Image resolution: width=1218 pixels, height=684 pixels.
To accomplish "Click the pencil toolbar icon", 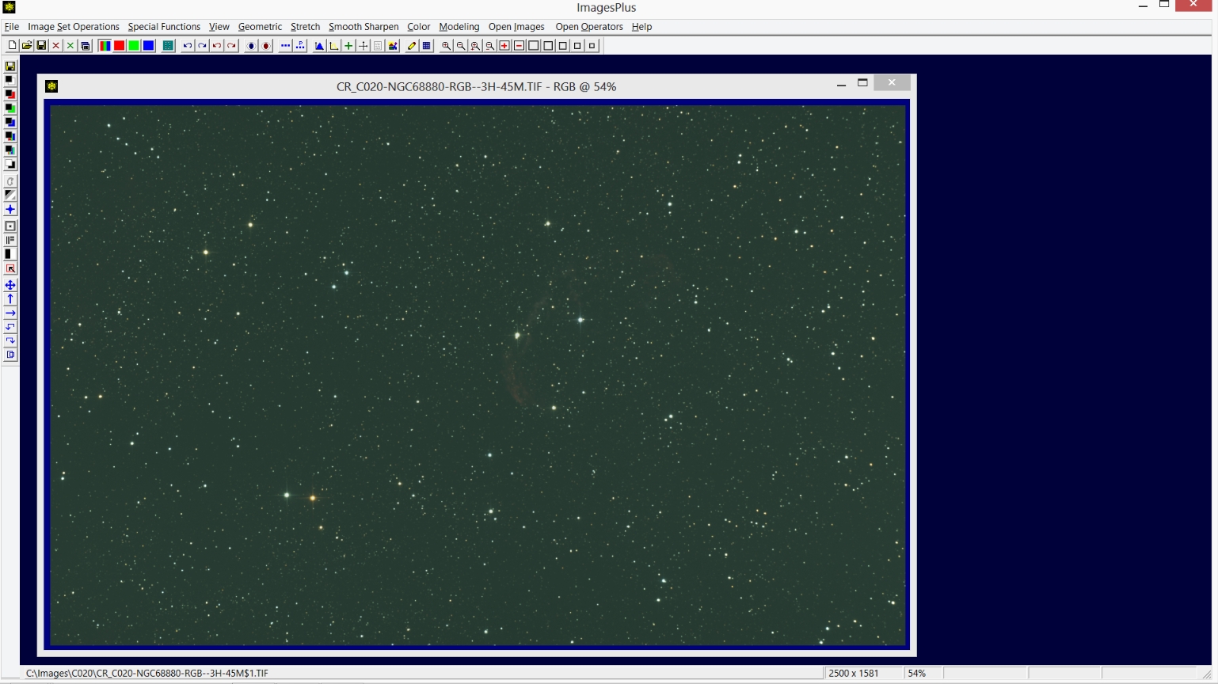I will [412, 46].
